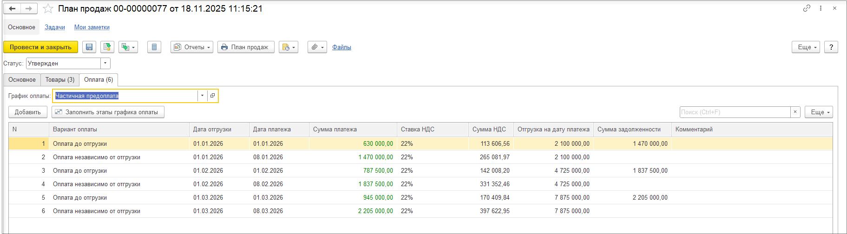Click the get-link chain icon
The height and width of the screenshot is (234, 847).
pos(807,8)
